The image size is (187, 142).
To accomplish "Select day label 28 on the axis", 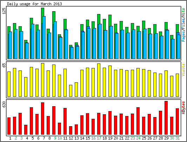I will pos(161,138).
